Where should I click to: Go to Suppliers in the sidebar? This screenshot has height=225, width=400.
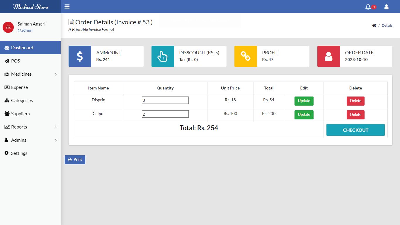point(20,114)
